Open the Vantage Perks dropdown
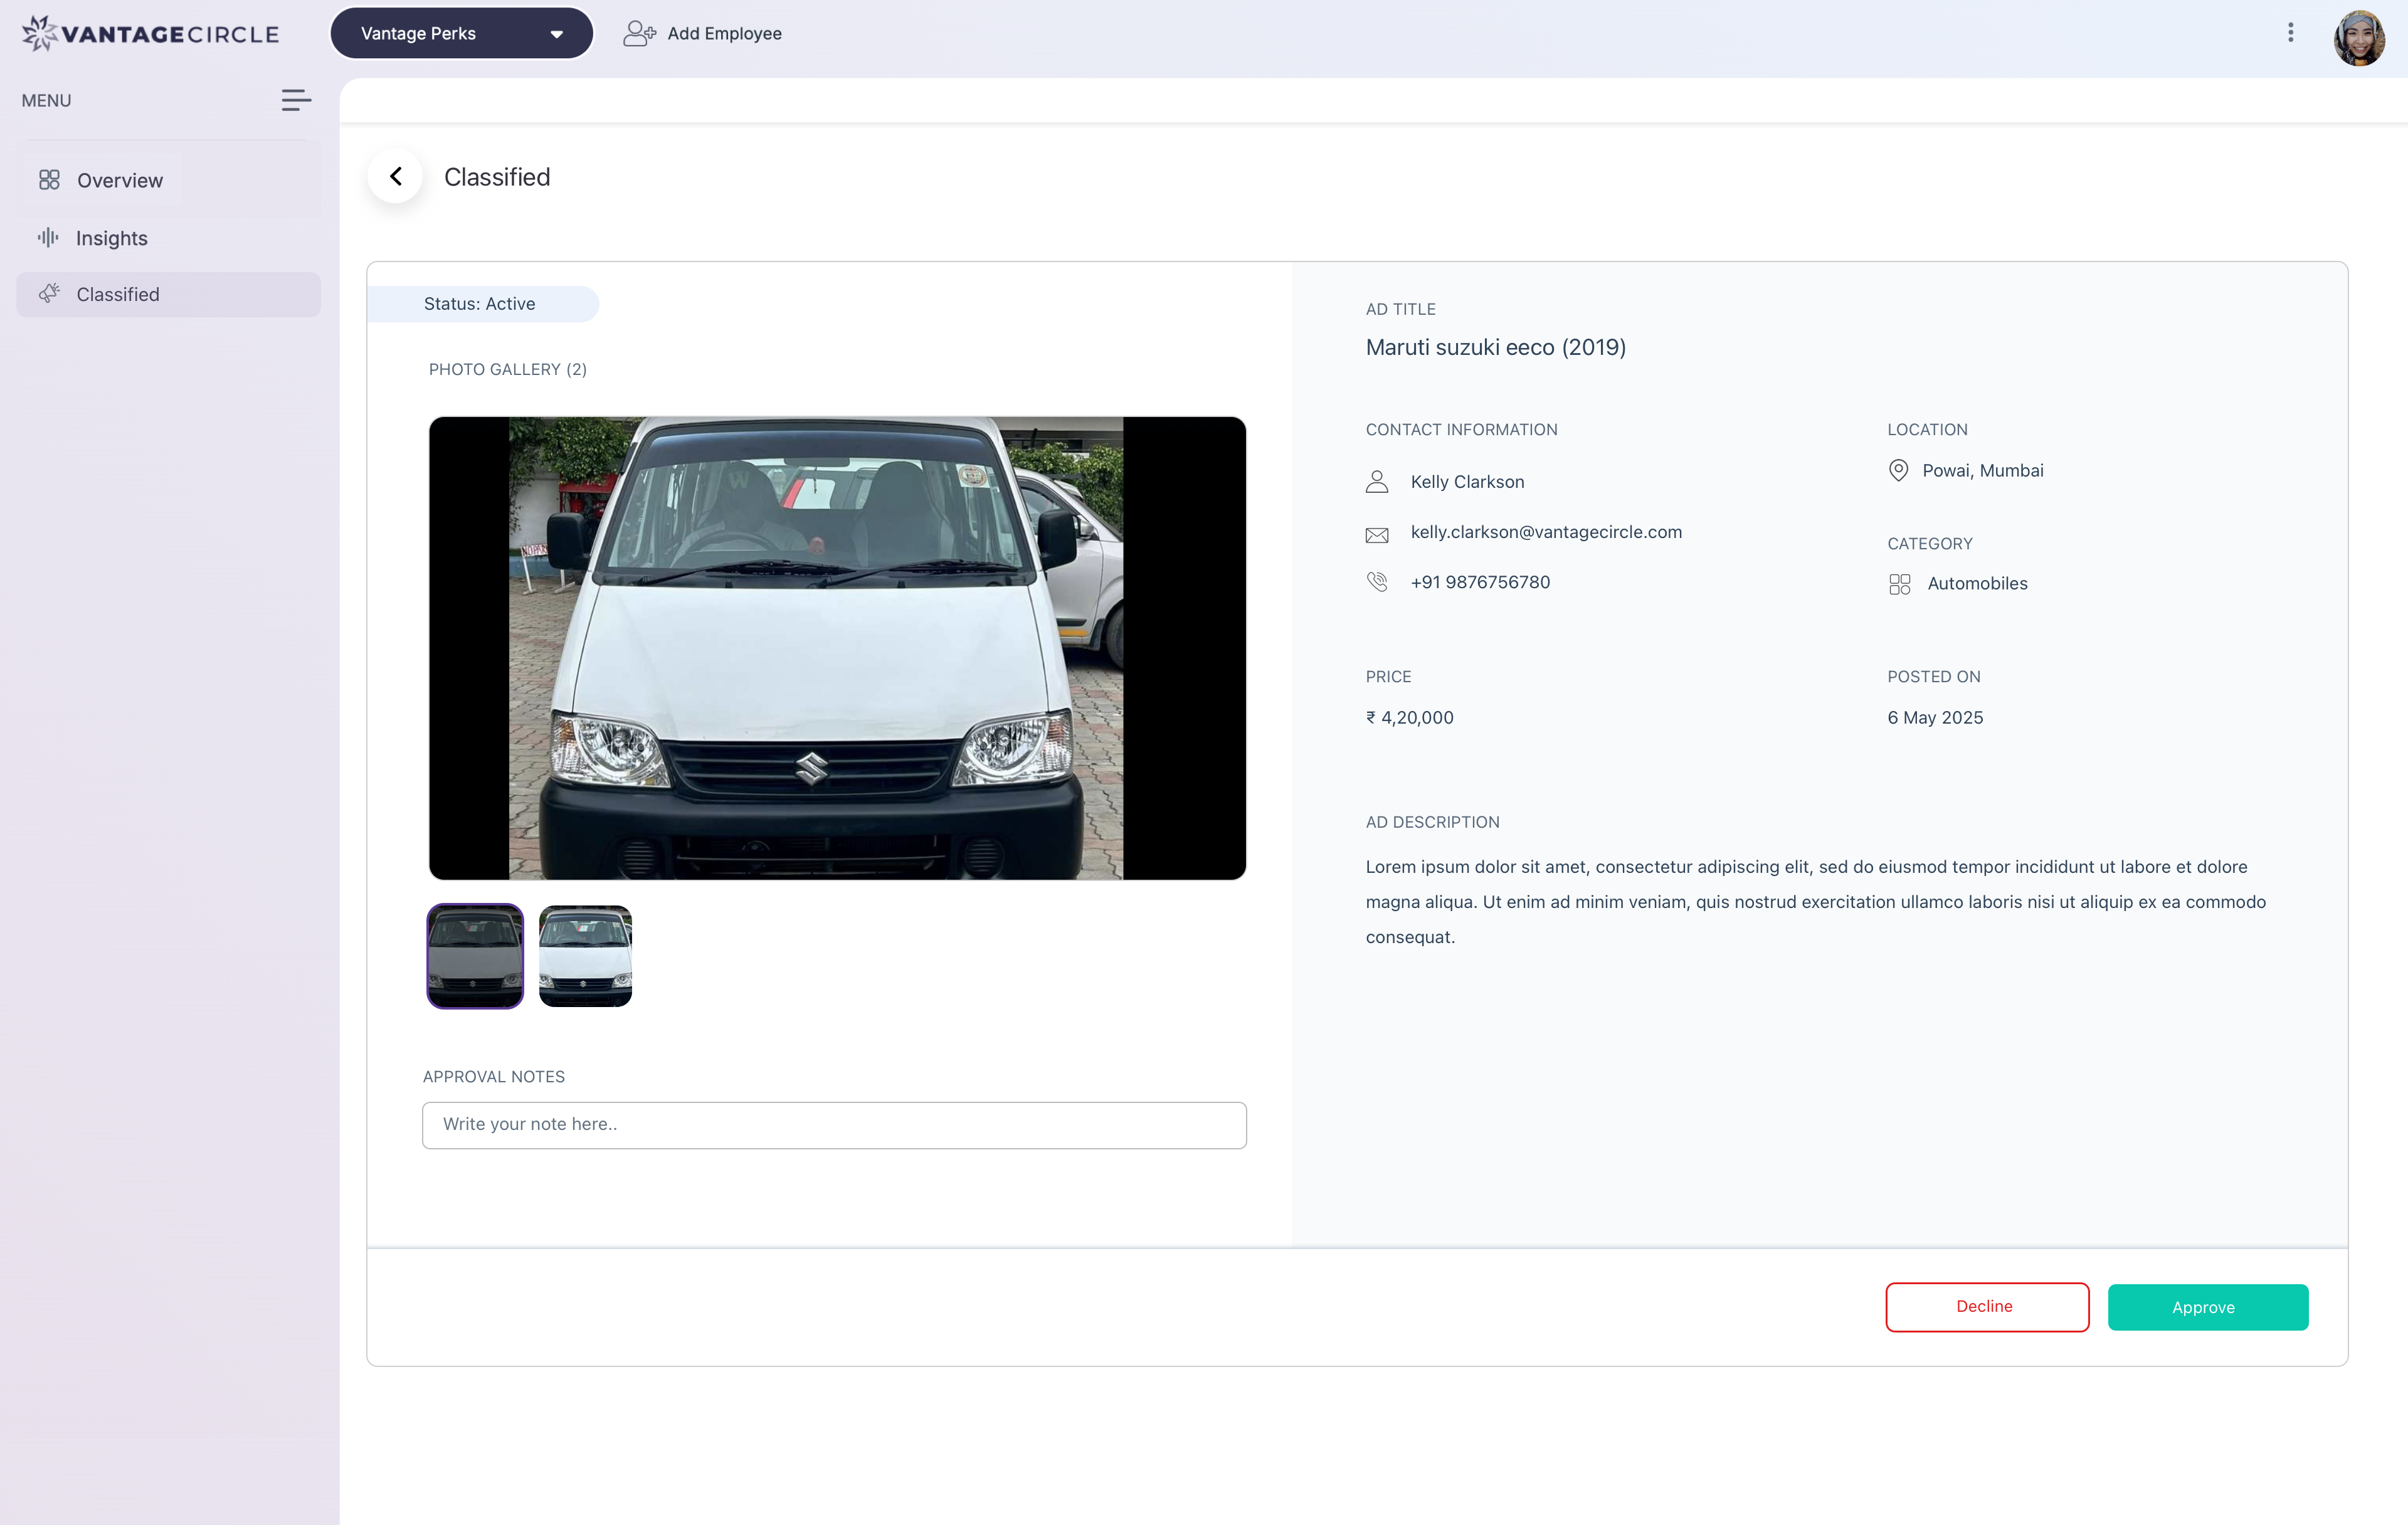The image size is (2408, 1525). click(x=460, y=32)
